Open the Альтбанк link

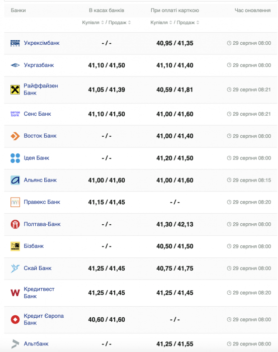pos(36,343)
